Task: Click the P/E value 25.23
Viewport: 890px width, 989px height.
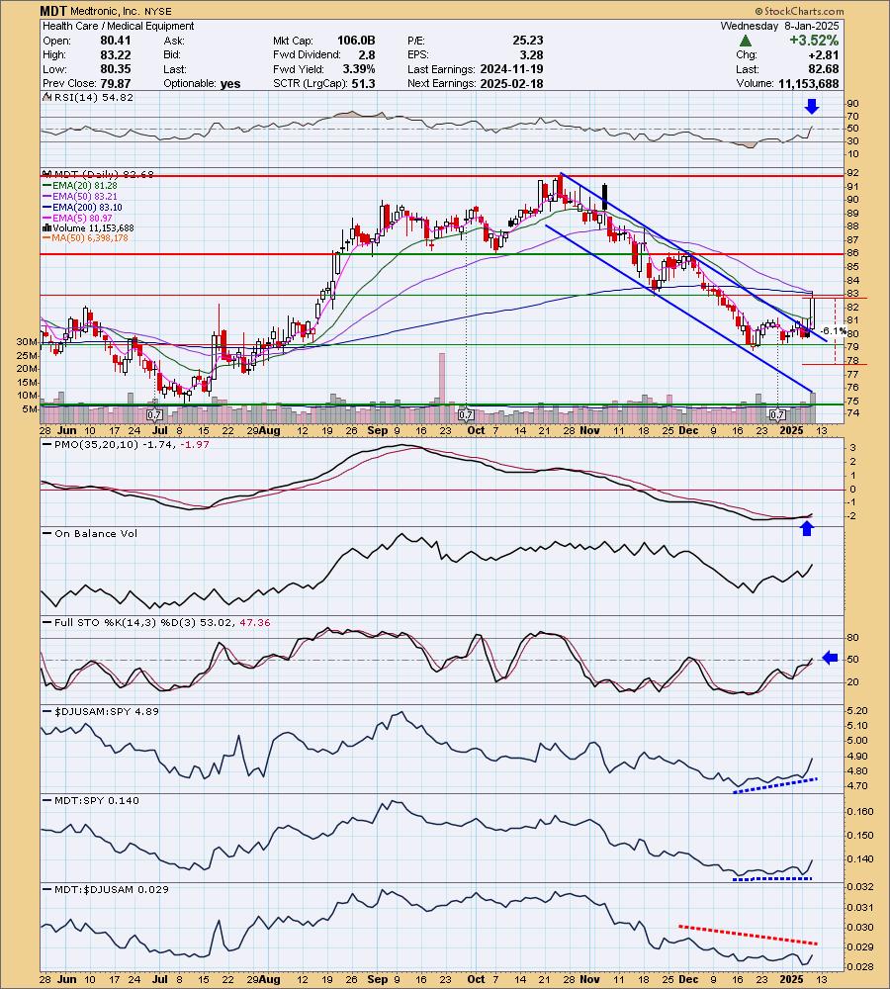Action: [x=528, y=41]
